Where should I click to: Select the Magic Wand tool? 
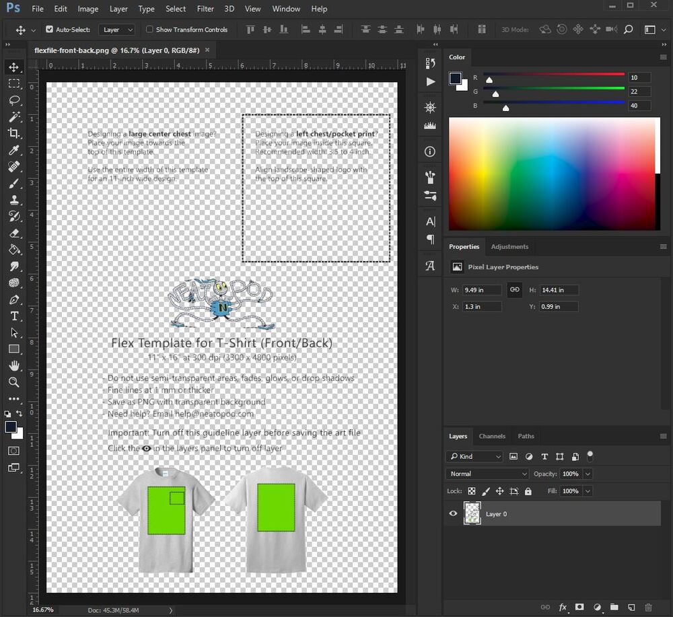[13, 116]
